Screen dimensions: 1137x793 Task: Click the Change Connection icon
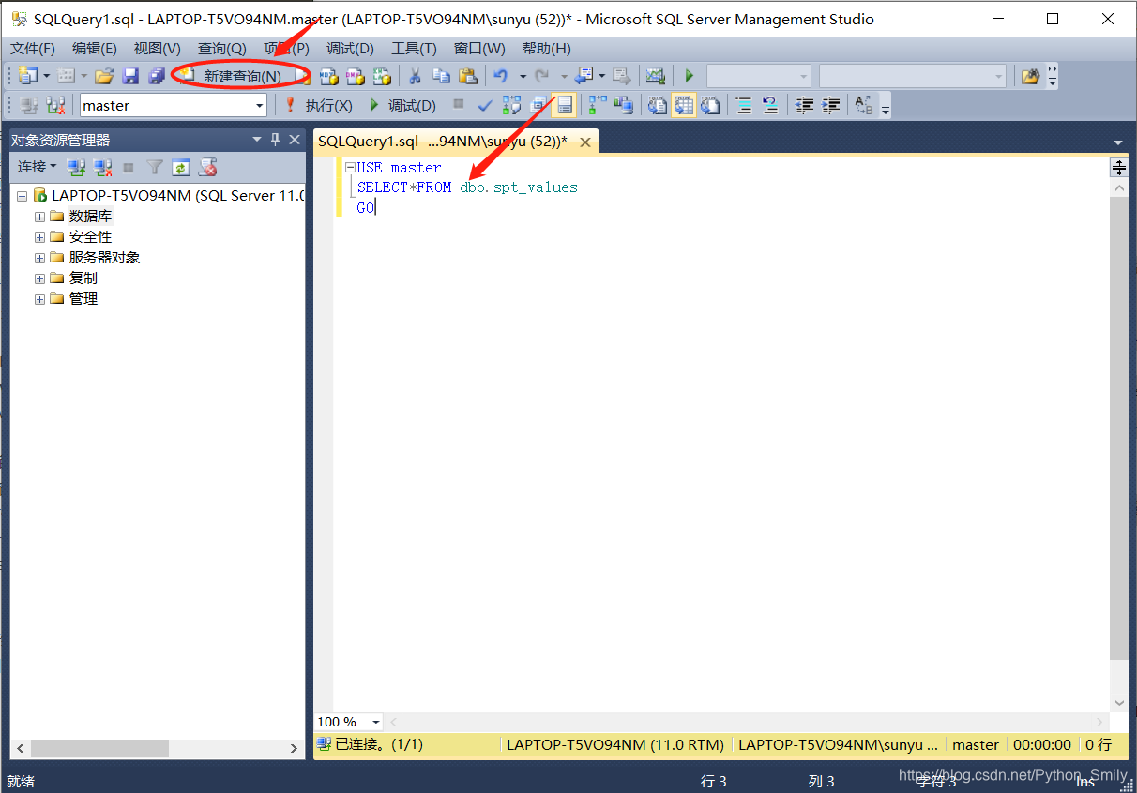point(56,105)
